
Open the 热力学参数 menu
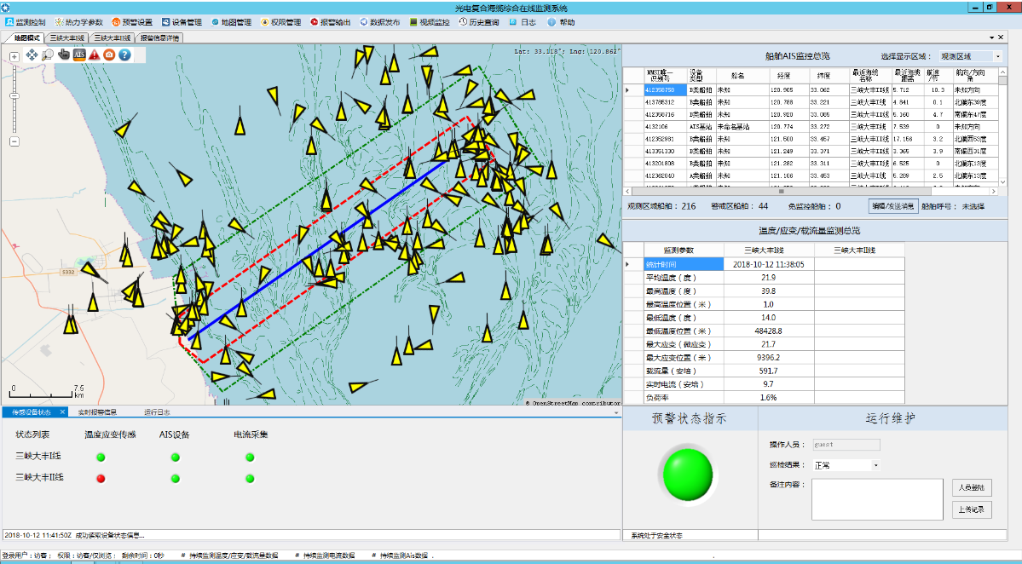pyautogui.click(x=79, y=22)
